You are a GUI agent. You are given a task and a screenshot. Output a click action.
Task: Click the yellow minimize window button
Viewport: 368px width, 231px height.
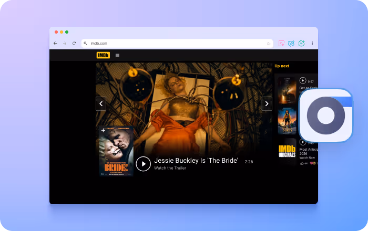click(x=62, y=32)
